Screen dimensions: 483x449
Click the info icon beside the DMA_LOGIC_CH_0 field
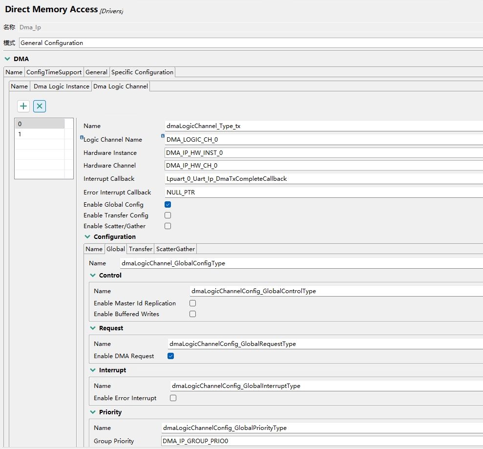pos(163,136)
